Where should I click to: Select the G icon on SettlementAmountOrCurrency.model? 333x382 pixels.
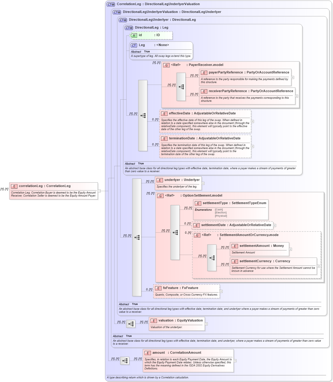pyautogui.click(x=198, y=235)
